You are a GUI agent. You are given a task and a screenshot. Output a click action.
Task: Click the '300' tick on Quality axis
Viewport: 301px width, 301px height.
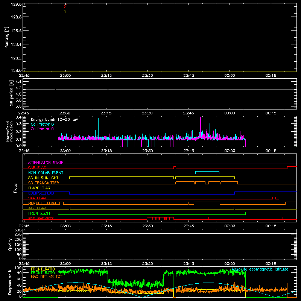click(x=18, y=230)
